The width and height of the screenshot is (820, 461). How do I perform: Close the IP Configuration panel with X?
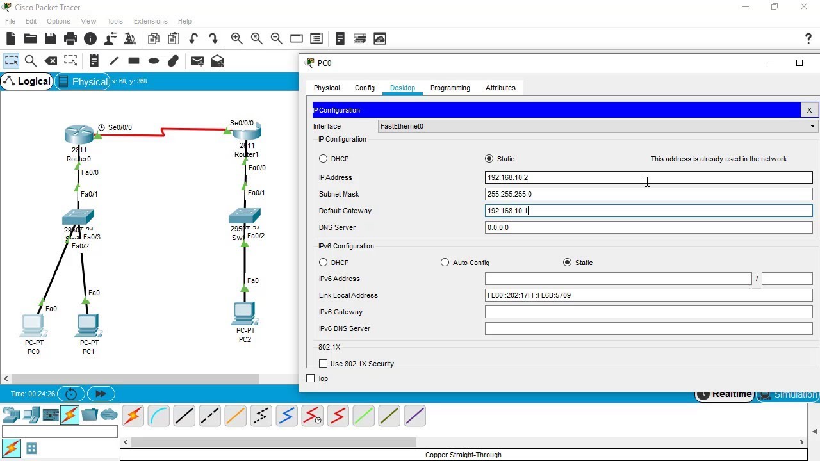click(809, 110)
